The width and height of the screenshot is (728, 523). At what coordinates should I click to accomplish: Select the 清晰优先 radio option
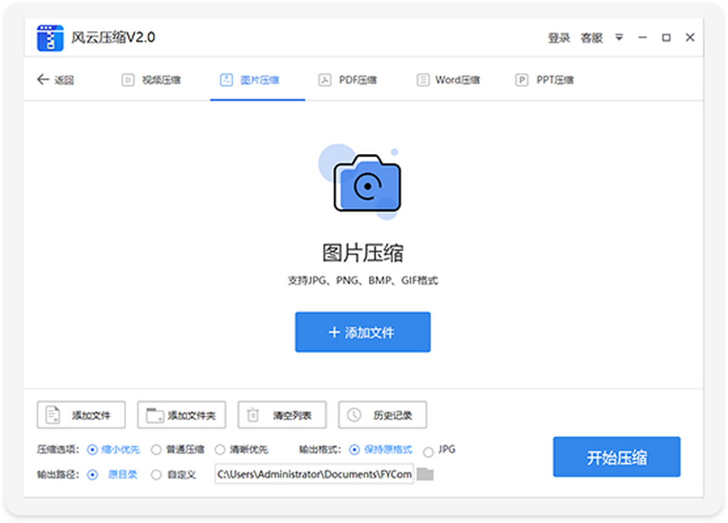220,450
